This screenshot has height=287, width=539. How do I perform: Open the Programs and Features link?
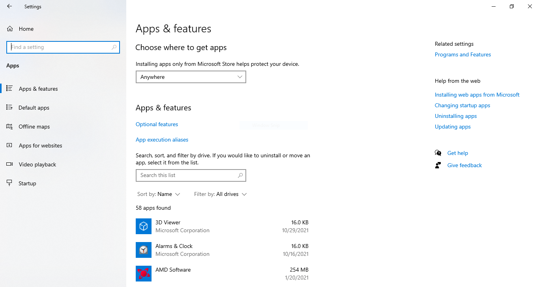click(463, 54)
